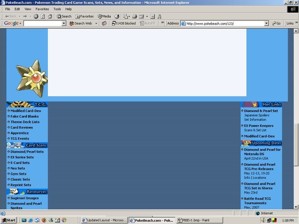Open the Google toolbar logo menu
Image resolution: width=299 pixels, height=224 pixels.
[x=13, y=23]
